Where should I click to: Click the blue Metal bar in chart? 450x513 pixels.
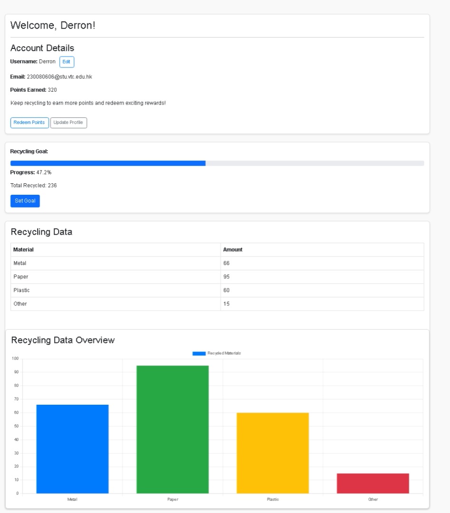tap(72, 449)
